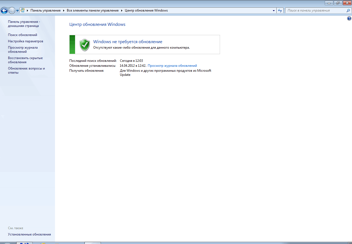352x244 pixels.
Task: Click the 'Центр обновления Windows' page heading
Action: 97,24
